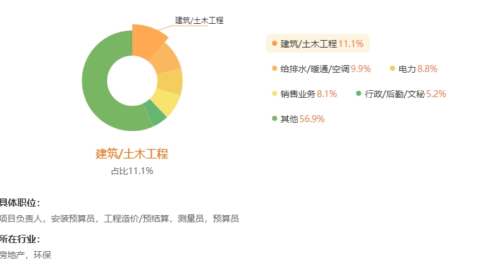Click the 销售业务 8.1% legend item
The width and height of the screenshot is (484, 268).
coord(304,93)
